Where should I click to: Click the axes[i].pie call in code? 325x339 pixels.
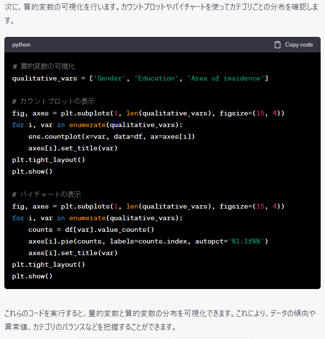[48, 241]
